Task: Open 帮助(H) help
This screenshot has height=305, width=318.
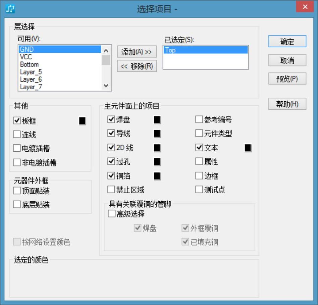Action: (x=287, y=104)
